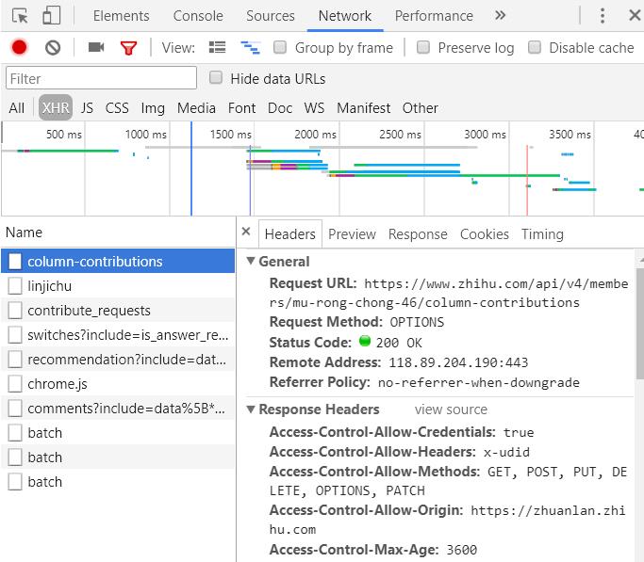This screenshot has width=644, height=562.
Task: Open the Elements tab
Action: pos(121,16)
